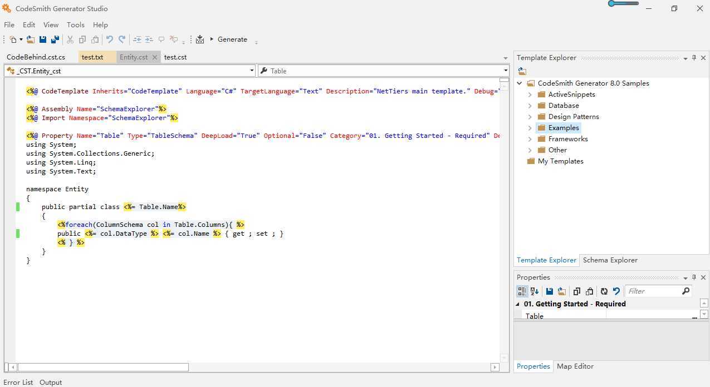
Task: Click the Redo toolbar icon
Action: pos(122,39)
